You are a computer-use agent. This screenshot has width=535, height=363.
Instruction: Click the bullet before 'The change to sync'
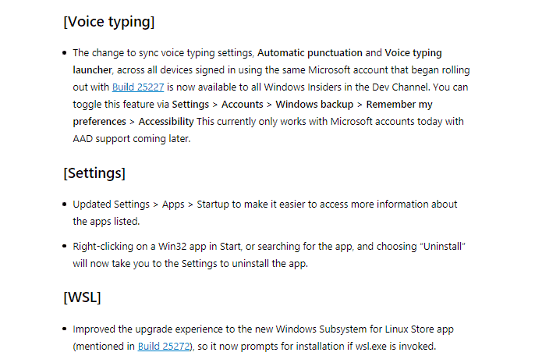(65, 53)
